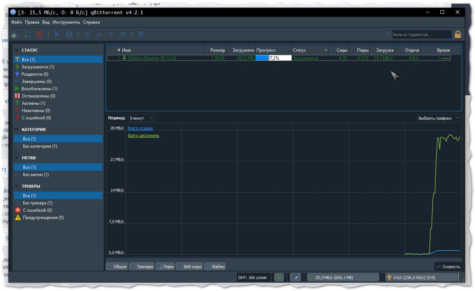Click the Отдача column header
This screenshot has height=291, width=475.
(407, 50)
